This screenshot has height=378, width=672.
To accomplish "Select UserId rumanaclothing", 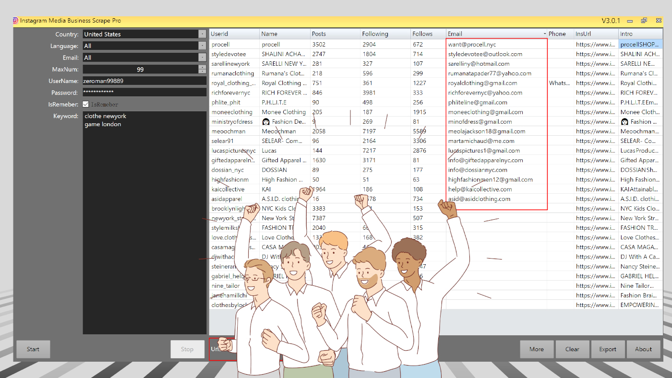I will click(234, 73).
